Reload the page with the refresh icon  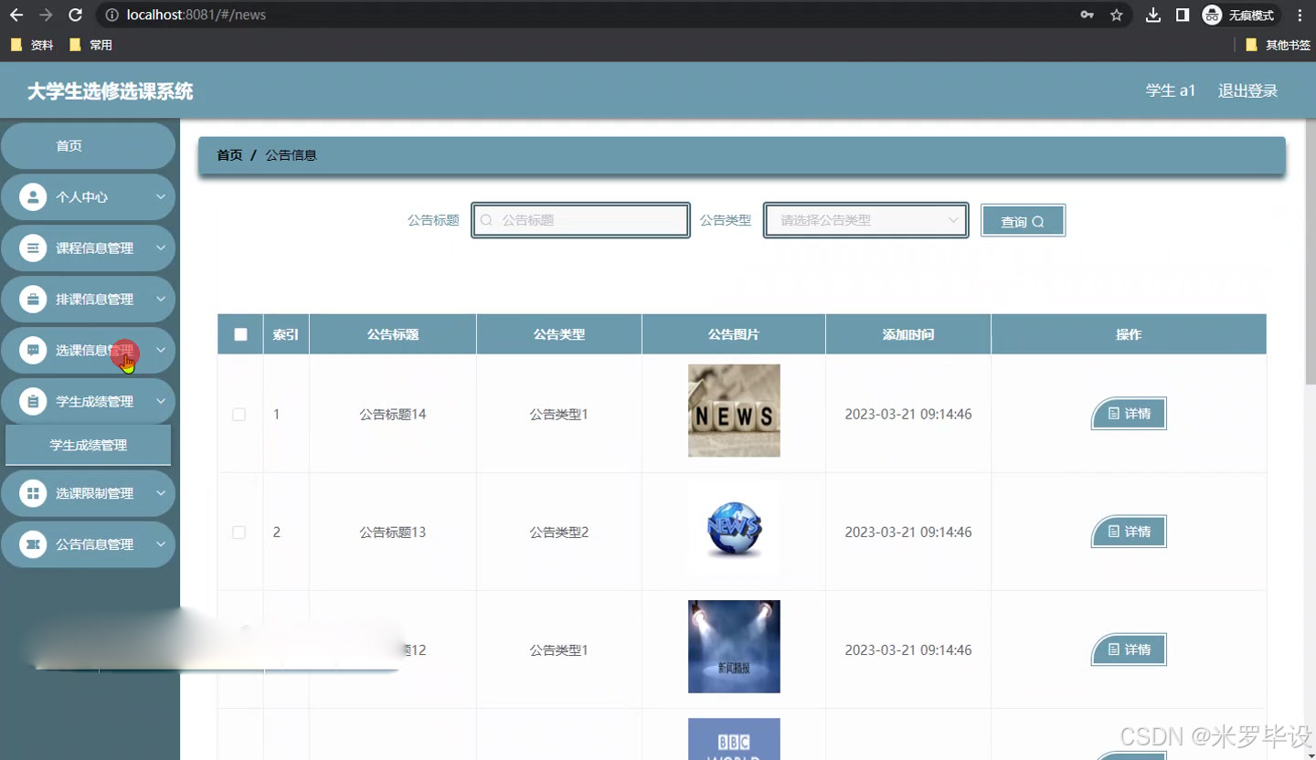[x=76, y=15]
